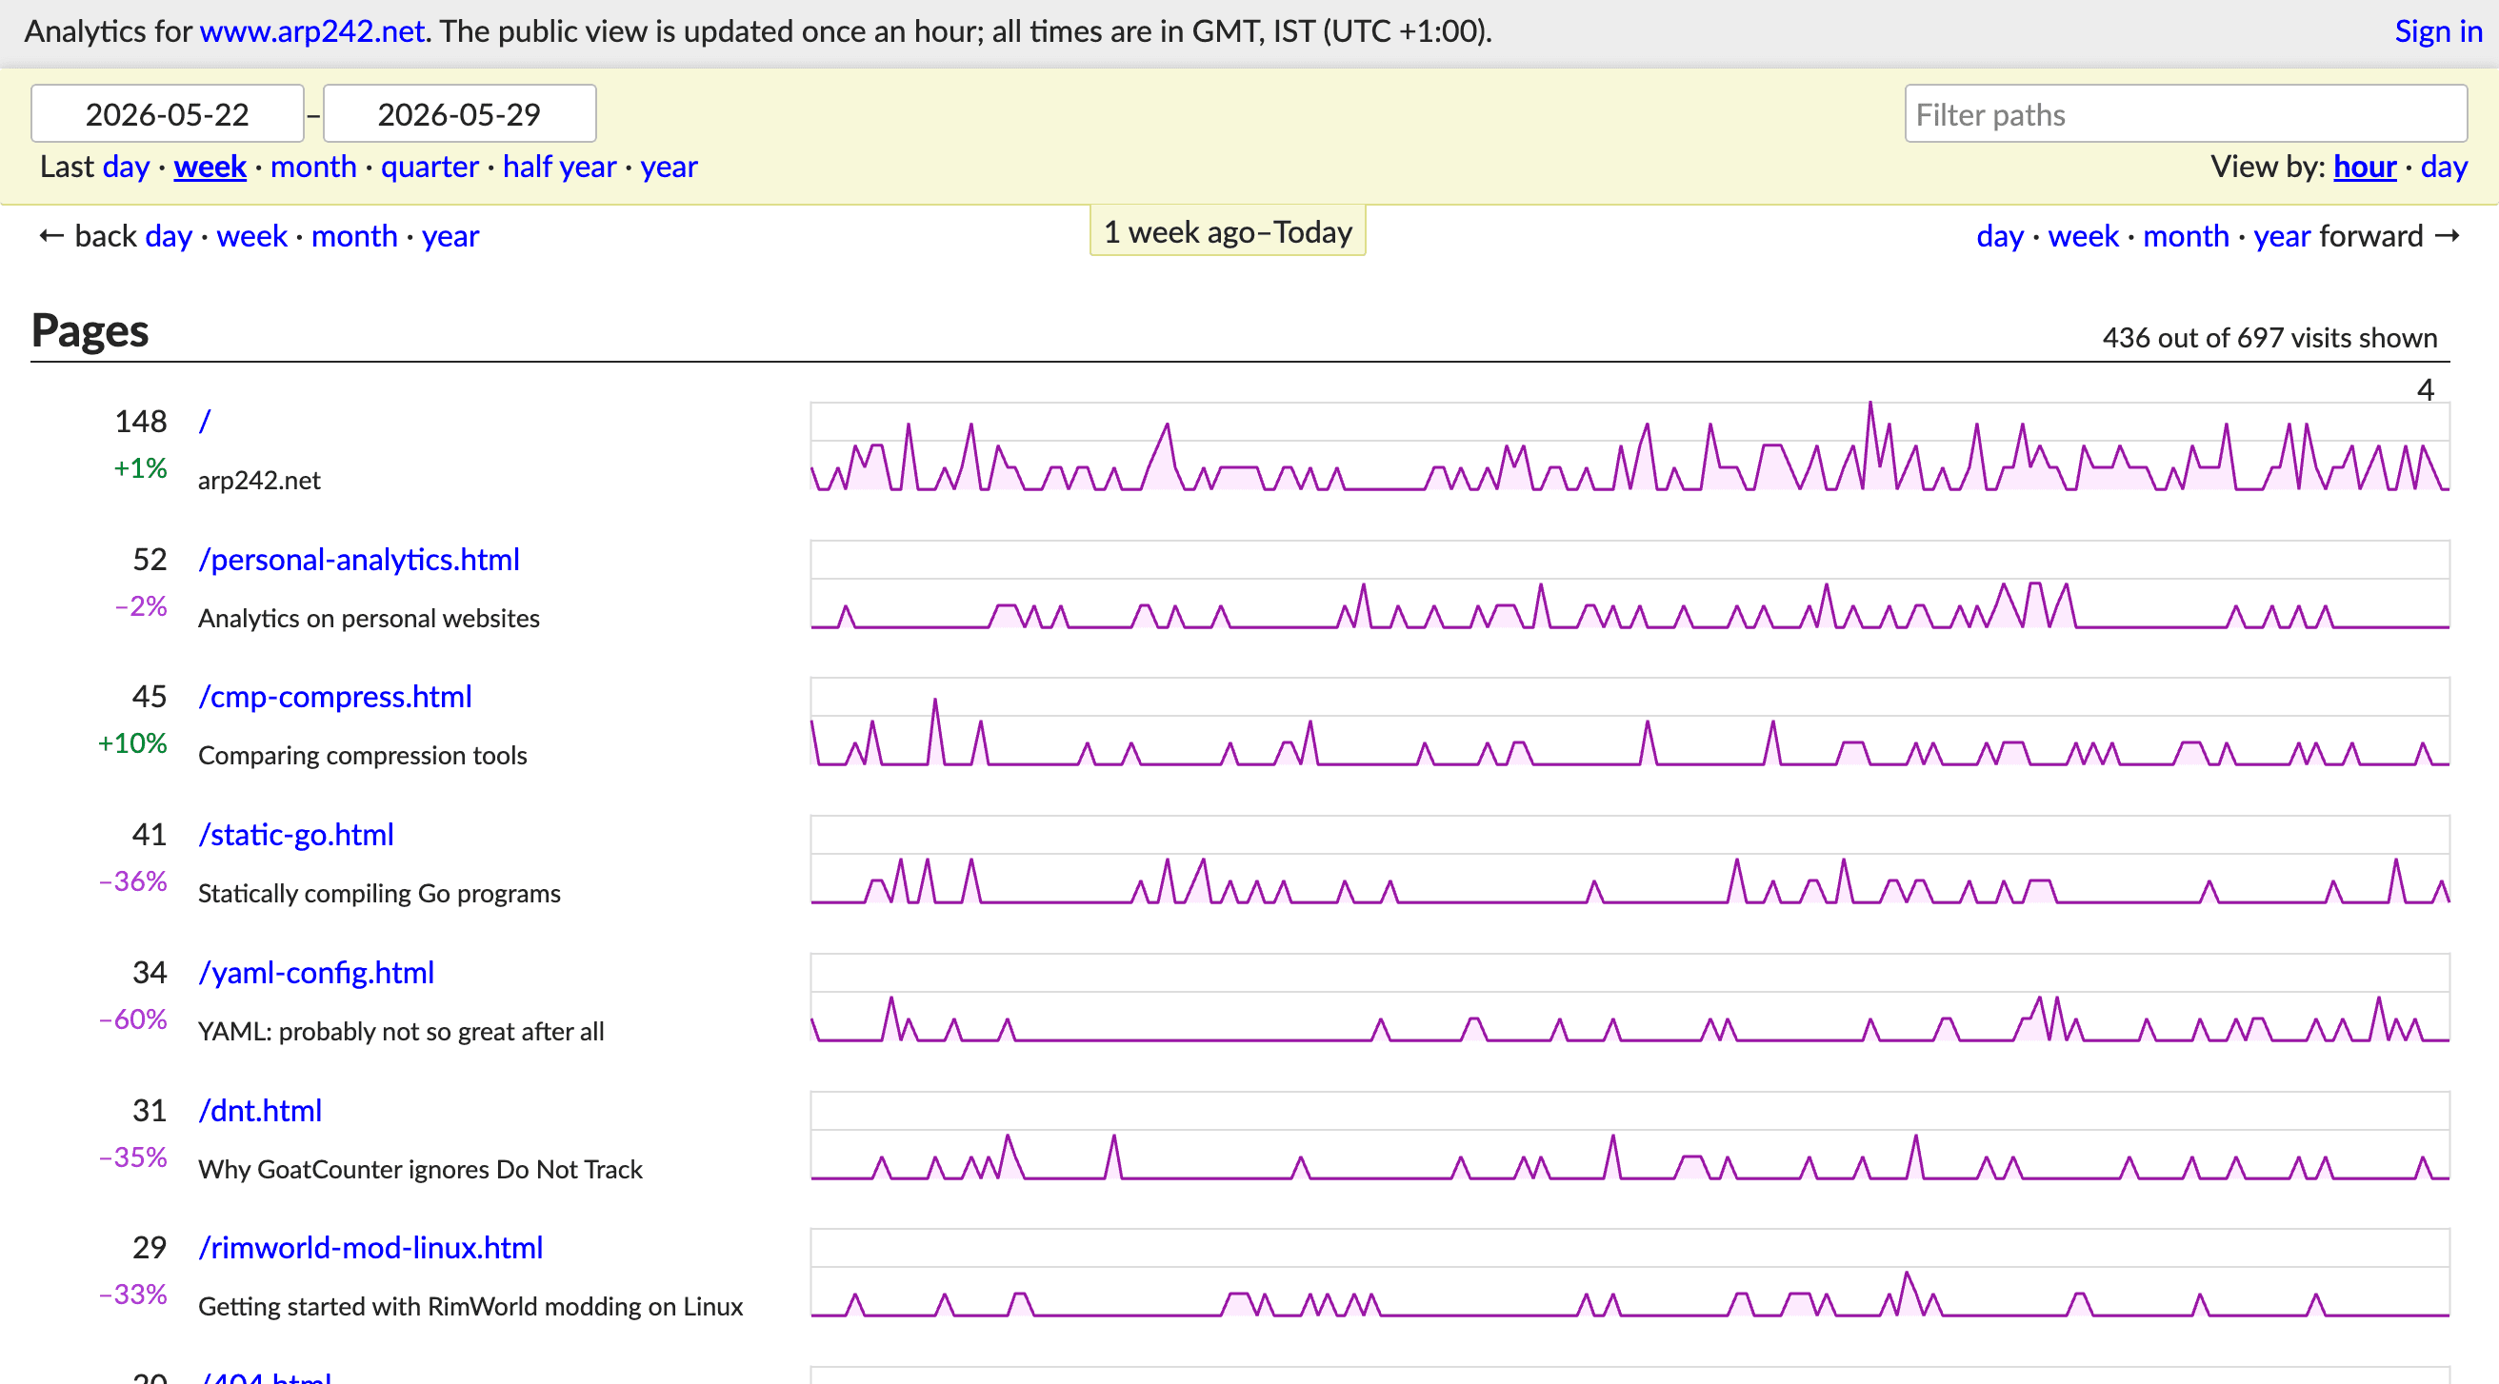This screenshot has height=1384, width=2499.
Task: Click 'Why GoatCounter ignores Do Not Track'
Action: (x=420, y=1169)
